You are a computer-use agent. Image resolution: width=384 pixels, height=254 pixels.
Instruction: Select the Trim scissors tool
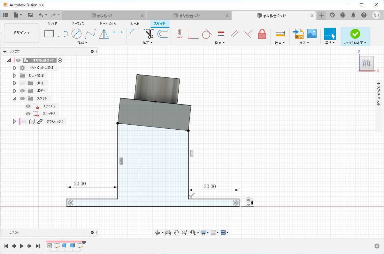(x=150, y=33)
